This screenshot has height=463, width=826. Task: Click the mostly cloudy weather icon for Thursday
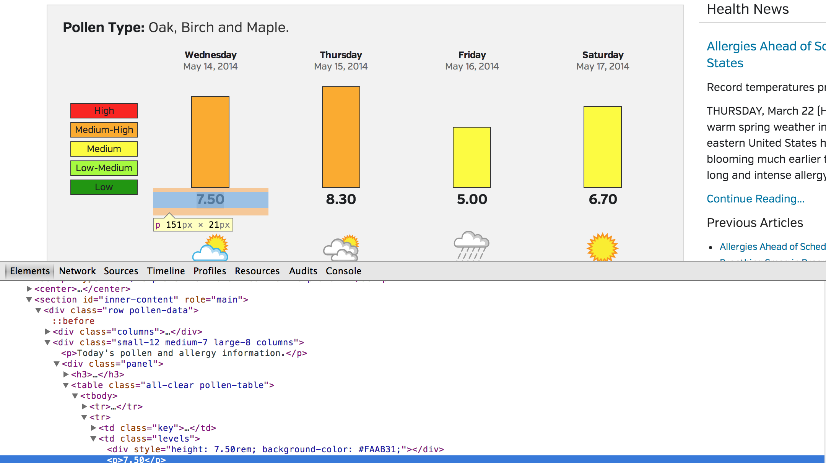[341, 248]
